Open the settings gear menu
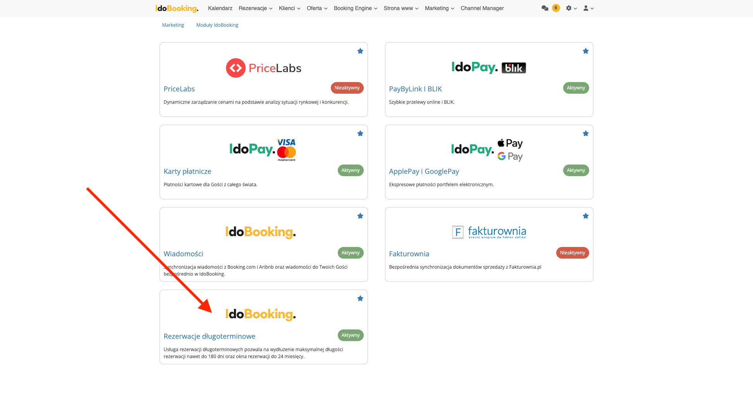 click(571, 8)
